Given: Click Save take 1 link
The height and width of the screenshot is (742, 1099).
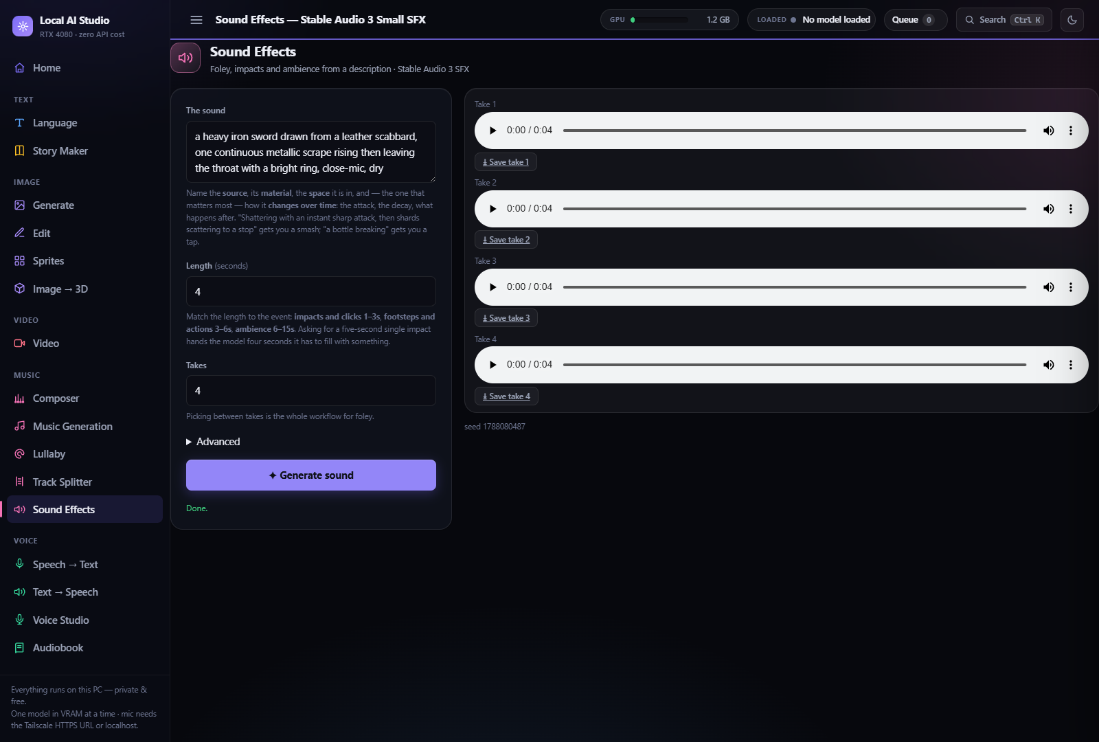Looking at the screenshot, I should [x=506, y=162].
